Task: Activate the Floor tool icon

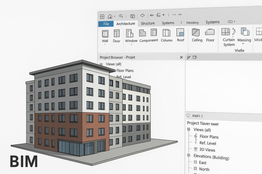Action: [x=210, y=32]
